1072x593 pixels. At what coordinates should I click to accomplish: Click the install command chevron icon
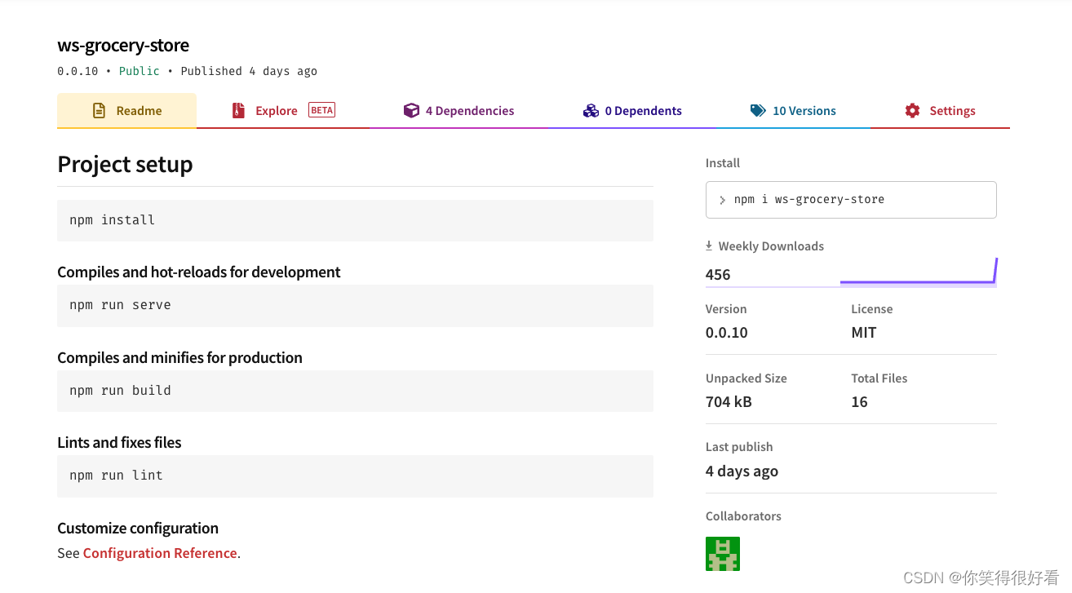(722, 200)
